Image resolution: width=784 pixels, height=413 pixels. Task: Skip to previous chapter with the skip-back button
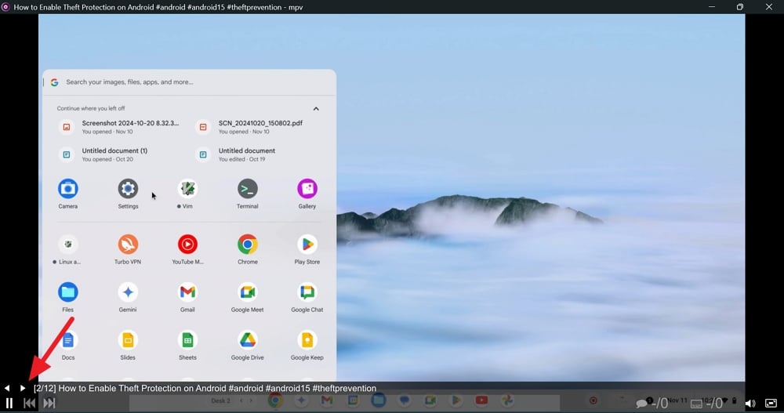click(x=30, y=403)
